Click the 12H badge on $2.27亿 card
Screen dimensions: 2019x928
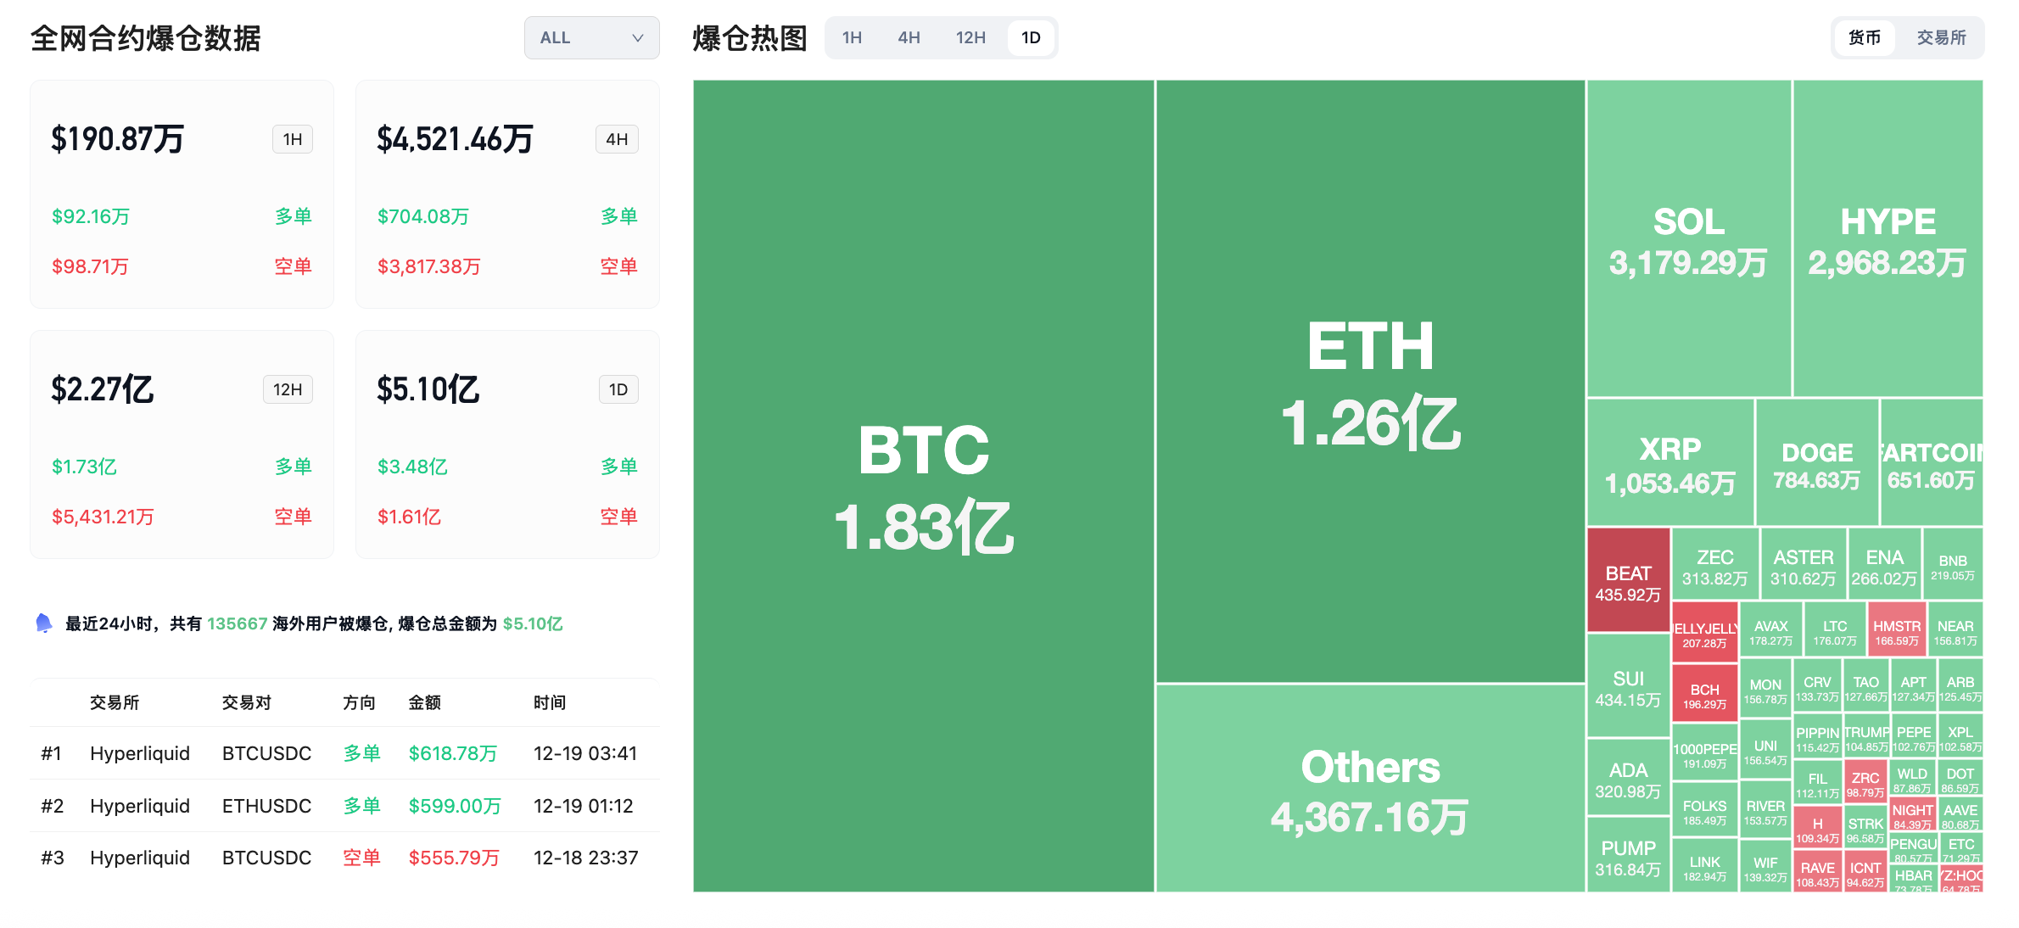(288, 389)
